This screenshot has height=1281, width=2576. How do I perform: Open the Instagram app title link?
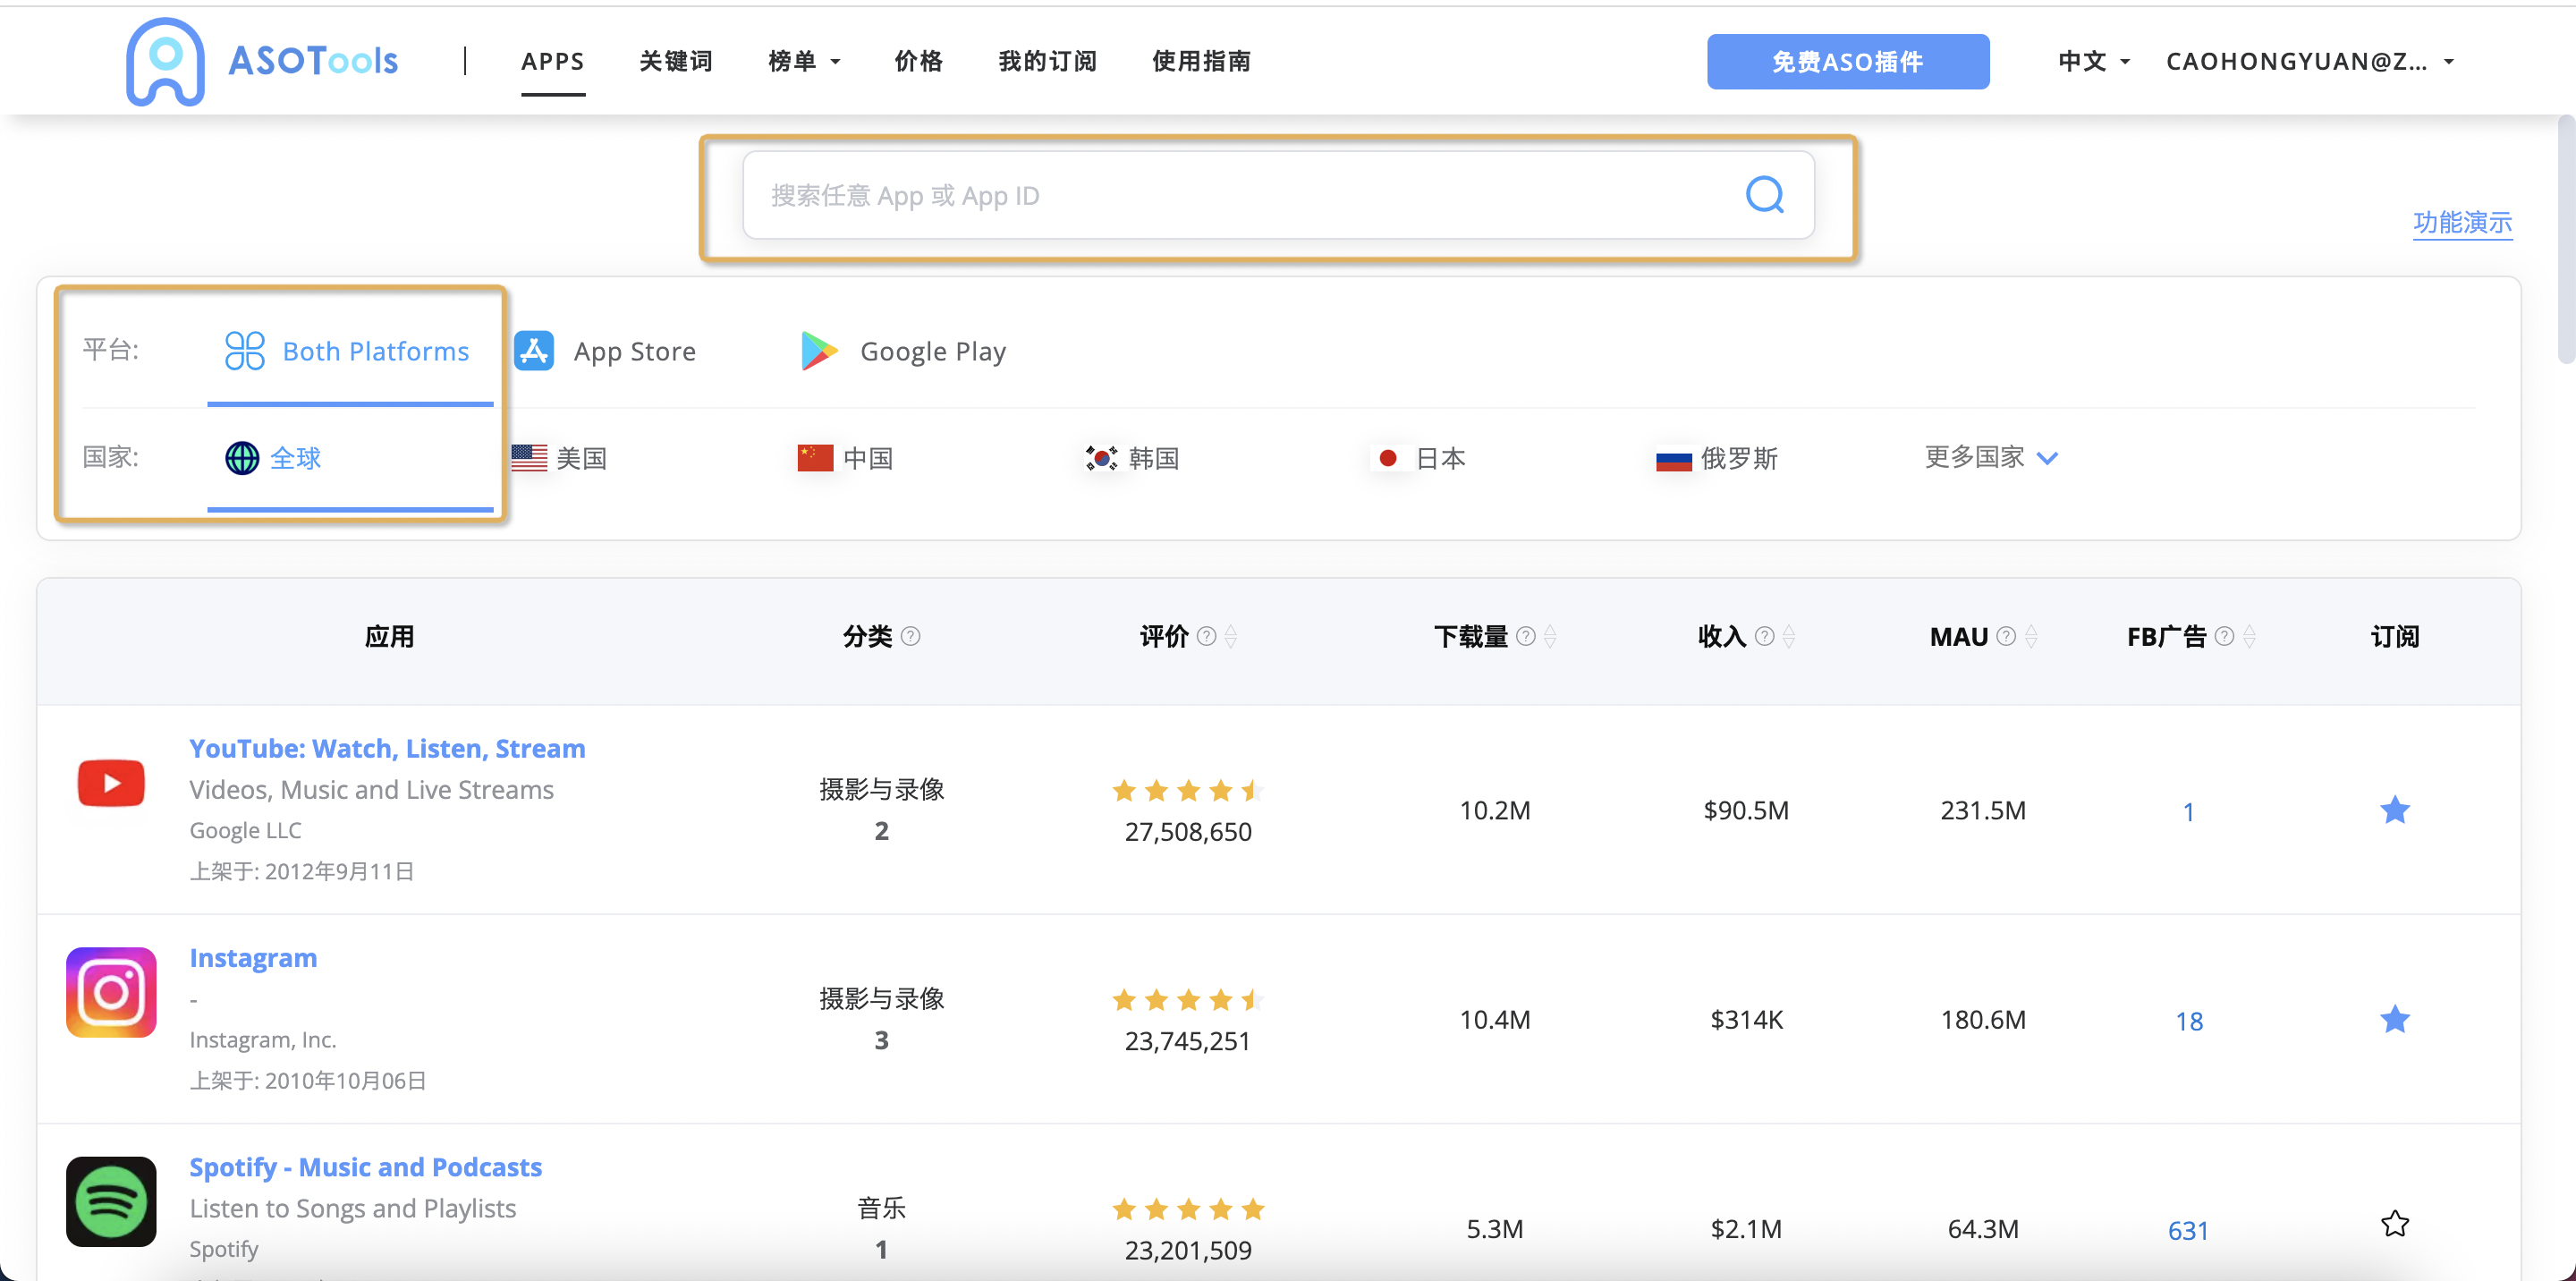pyautogui.click(x=253, y=957)
